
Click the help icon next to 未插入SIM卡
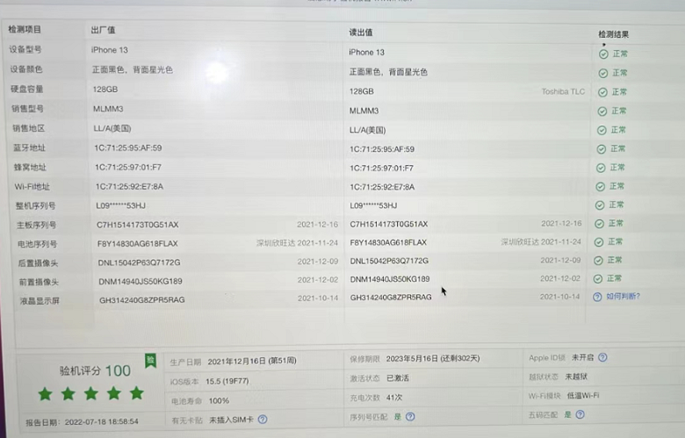point(262,420)
